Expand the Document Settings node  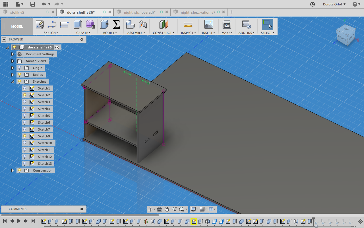point(13,54)
